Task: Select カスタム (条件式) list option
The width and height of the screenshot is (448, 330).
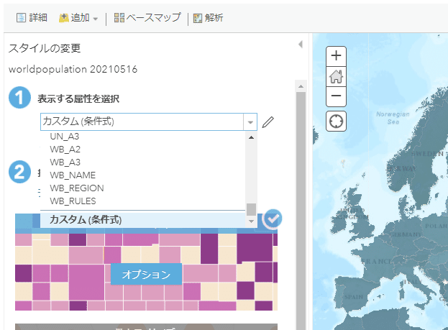Action: (x=143, y=220)
